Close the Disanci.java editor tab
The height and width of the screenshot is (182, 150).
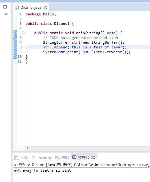point(45,7)
